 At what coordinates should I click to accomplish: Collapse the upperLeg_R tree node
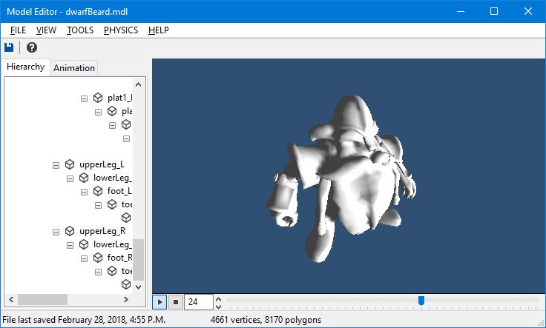(56, 230)
